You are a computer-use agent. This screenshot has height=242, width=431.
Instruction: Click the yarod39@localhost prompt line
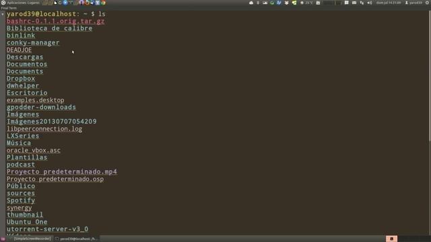[x=56, y=14]
